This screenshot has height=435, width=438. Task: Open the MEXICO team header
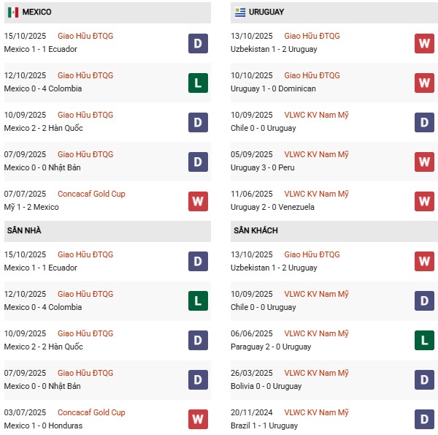36,12
